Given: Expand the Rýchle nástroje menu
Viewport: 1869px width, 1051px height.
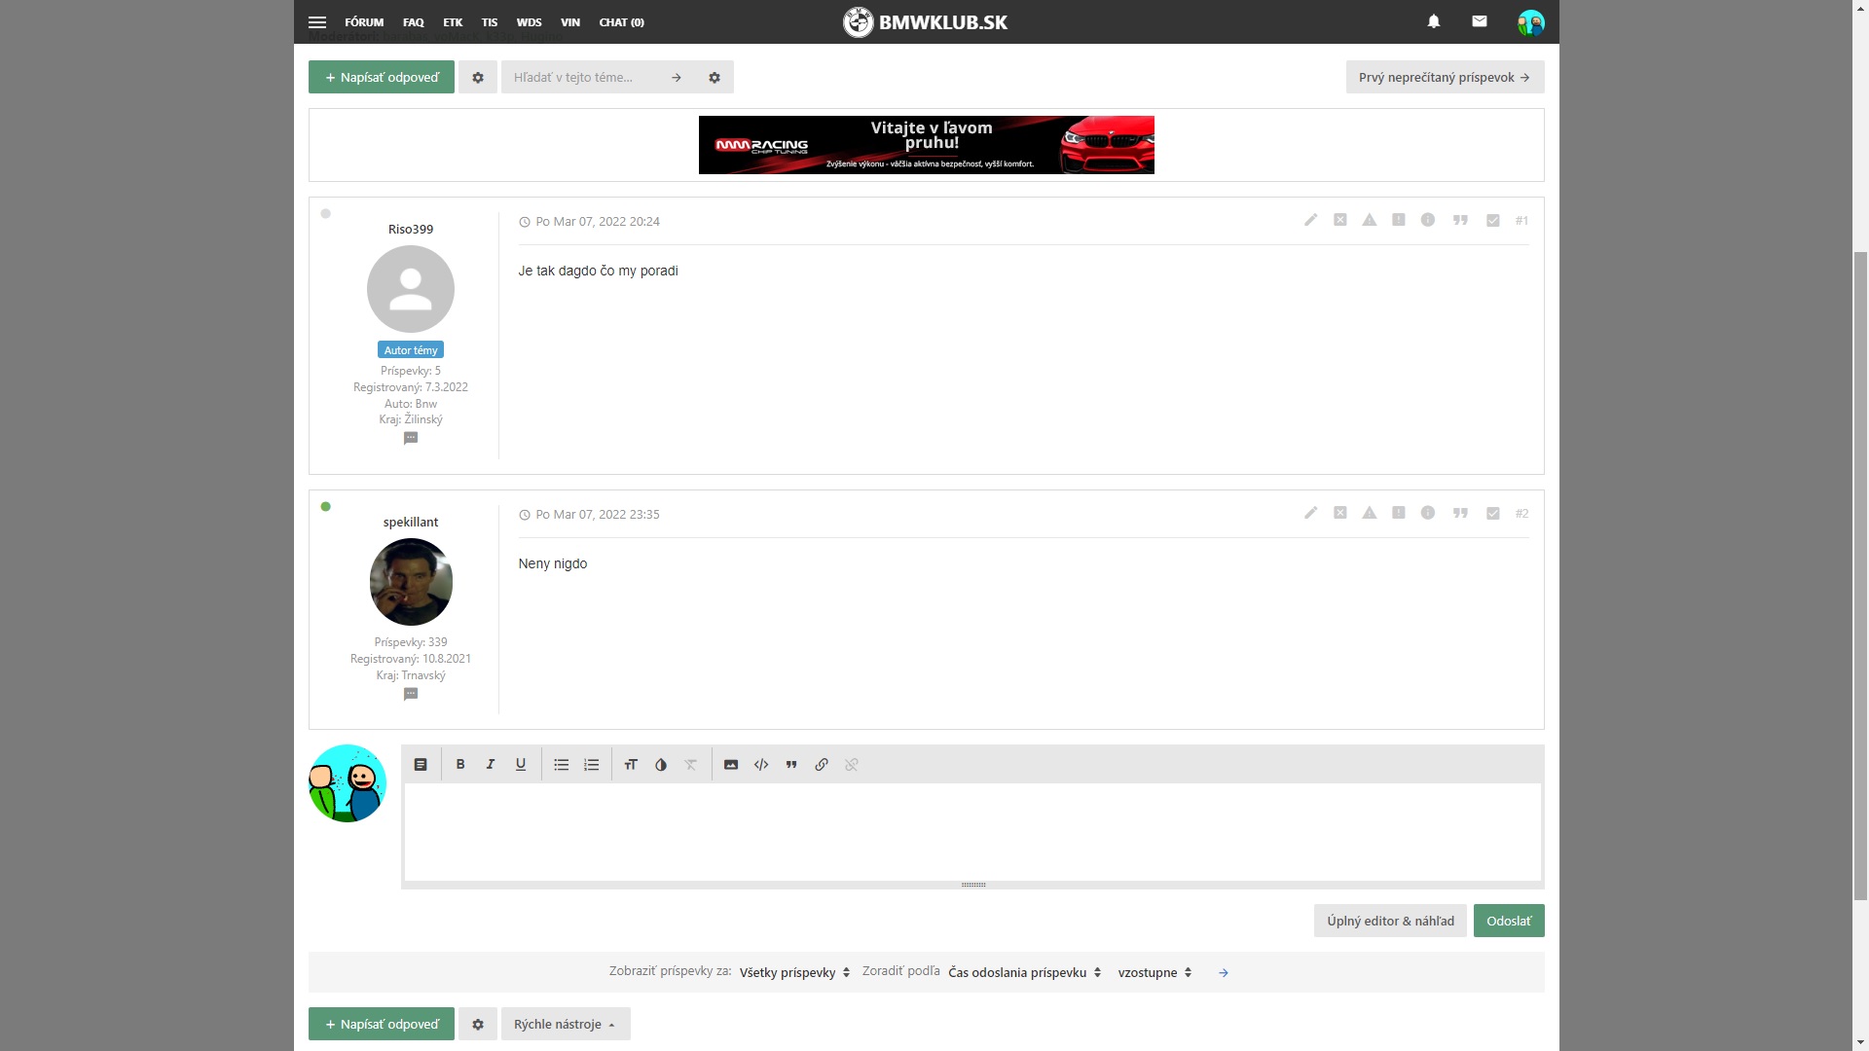Looking at the screenshot, I should click(565, 1024).
